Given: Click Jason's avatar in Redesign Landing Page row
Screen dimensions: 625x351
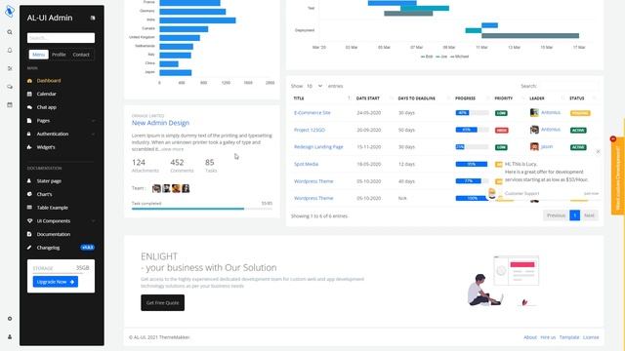Looking at the screenshot, I should 534,147.
